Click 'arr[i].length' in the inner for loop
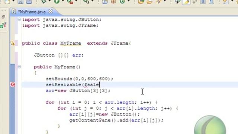This screenshot has height=134, width=238. click(x=136, y=108)
